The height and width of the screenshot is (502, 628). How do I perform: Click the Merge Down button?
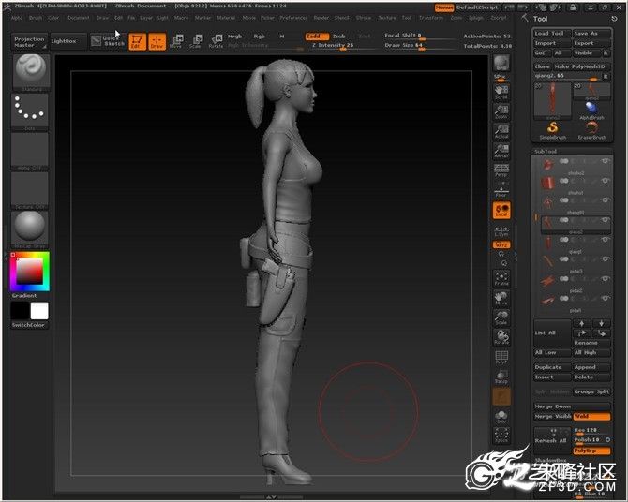[x=572, y=406]
